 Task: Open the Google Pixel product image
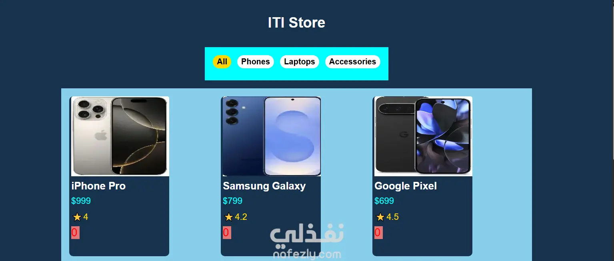423,136
